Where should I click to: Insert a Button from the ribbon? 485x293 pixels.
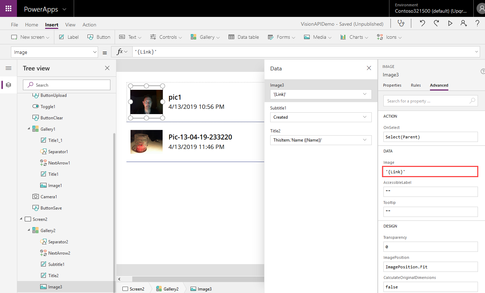tap(99, 37)
